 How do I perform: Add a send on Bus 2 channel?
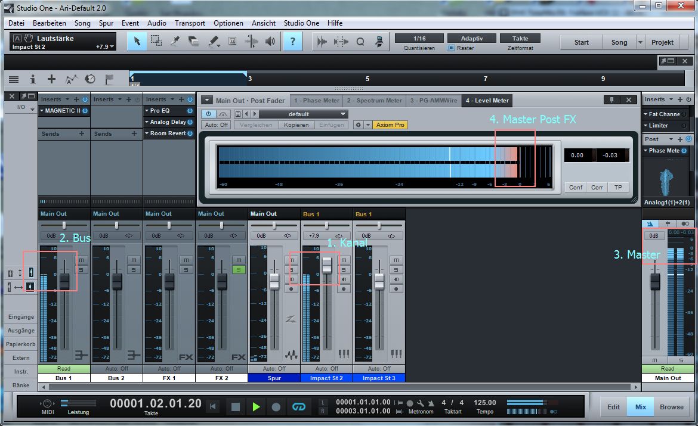point(134,133)
